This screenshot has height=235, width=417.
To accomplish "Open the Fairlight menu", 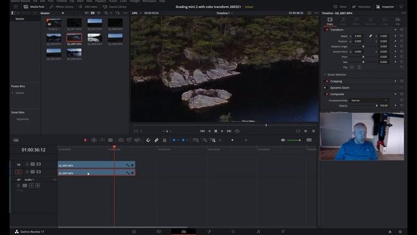I will [x=135, y=1].
